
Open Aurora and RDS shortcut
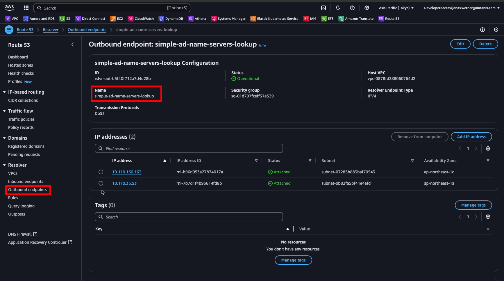tap(39, 19)
